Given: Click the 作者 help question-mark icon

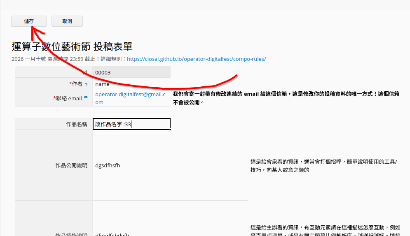Looking at the screenshot, I should click(x=86, y=84).
